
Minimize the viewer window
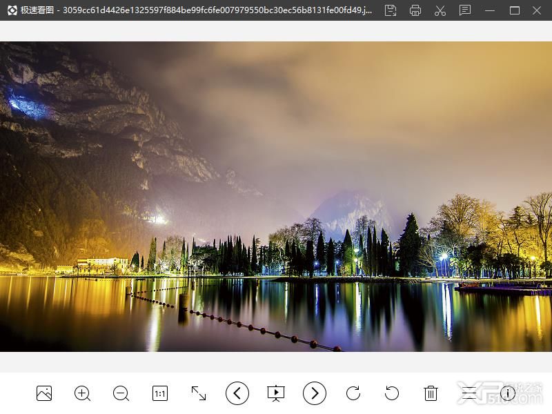tap(490, 11)
